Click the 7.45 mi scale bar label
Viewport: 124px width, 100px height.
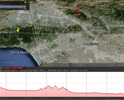15,58
